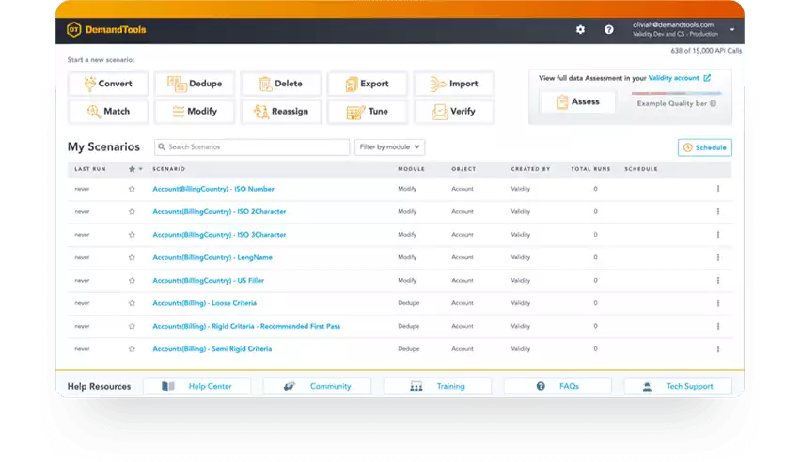Star the Loose Criteria scenario

pyautogui.click(x=132, y=303)
